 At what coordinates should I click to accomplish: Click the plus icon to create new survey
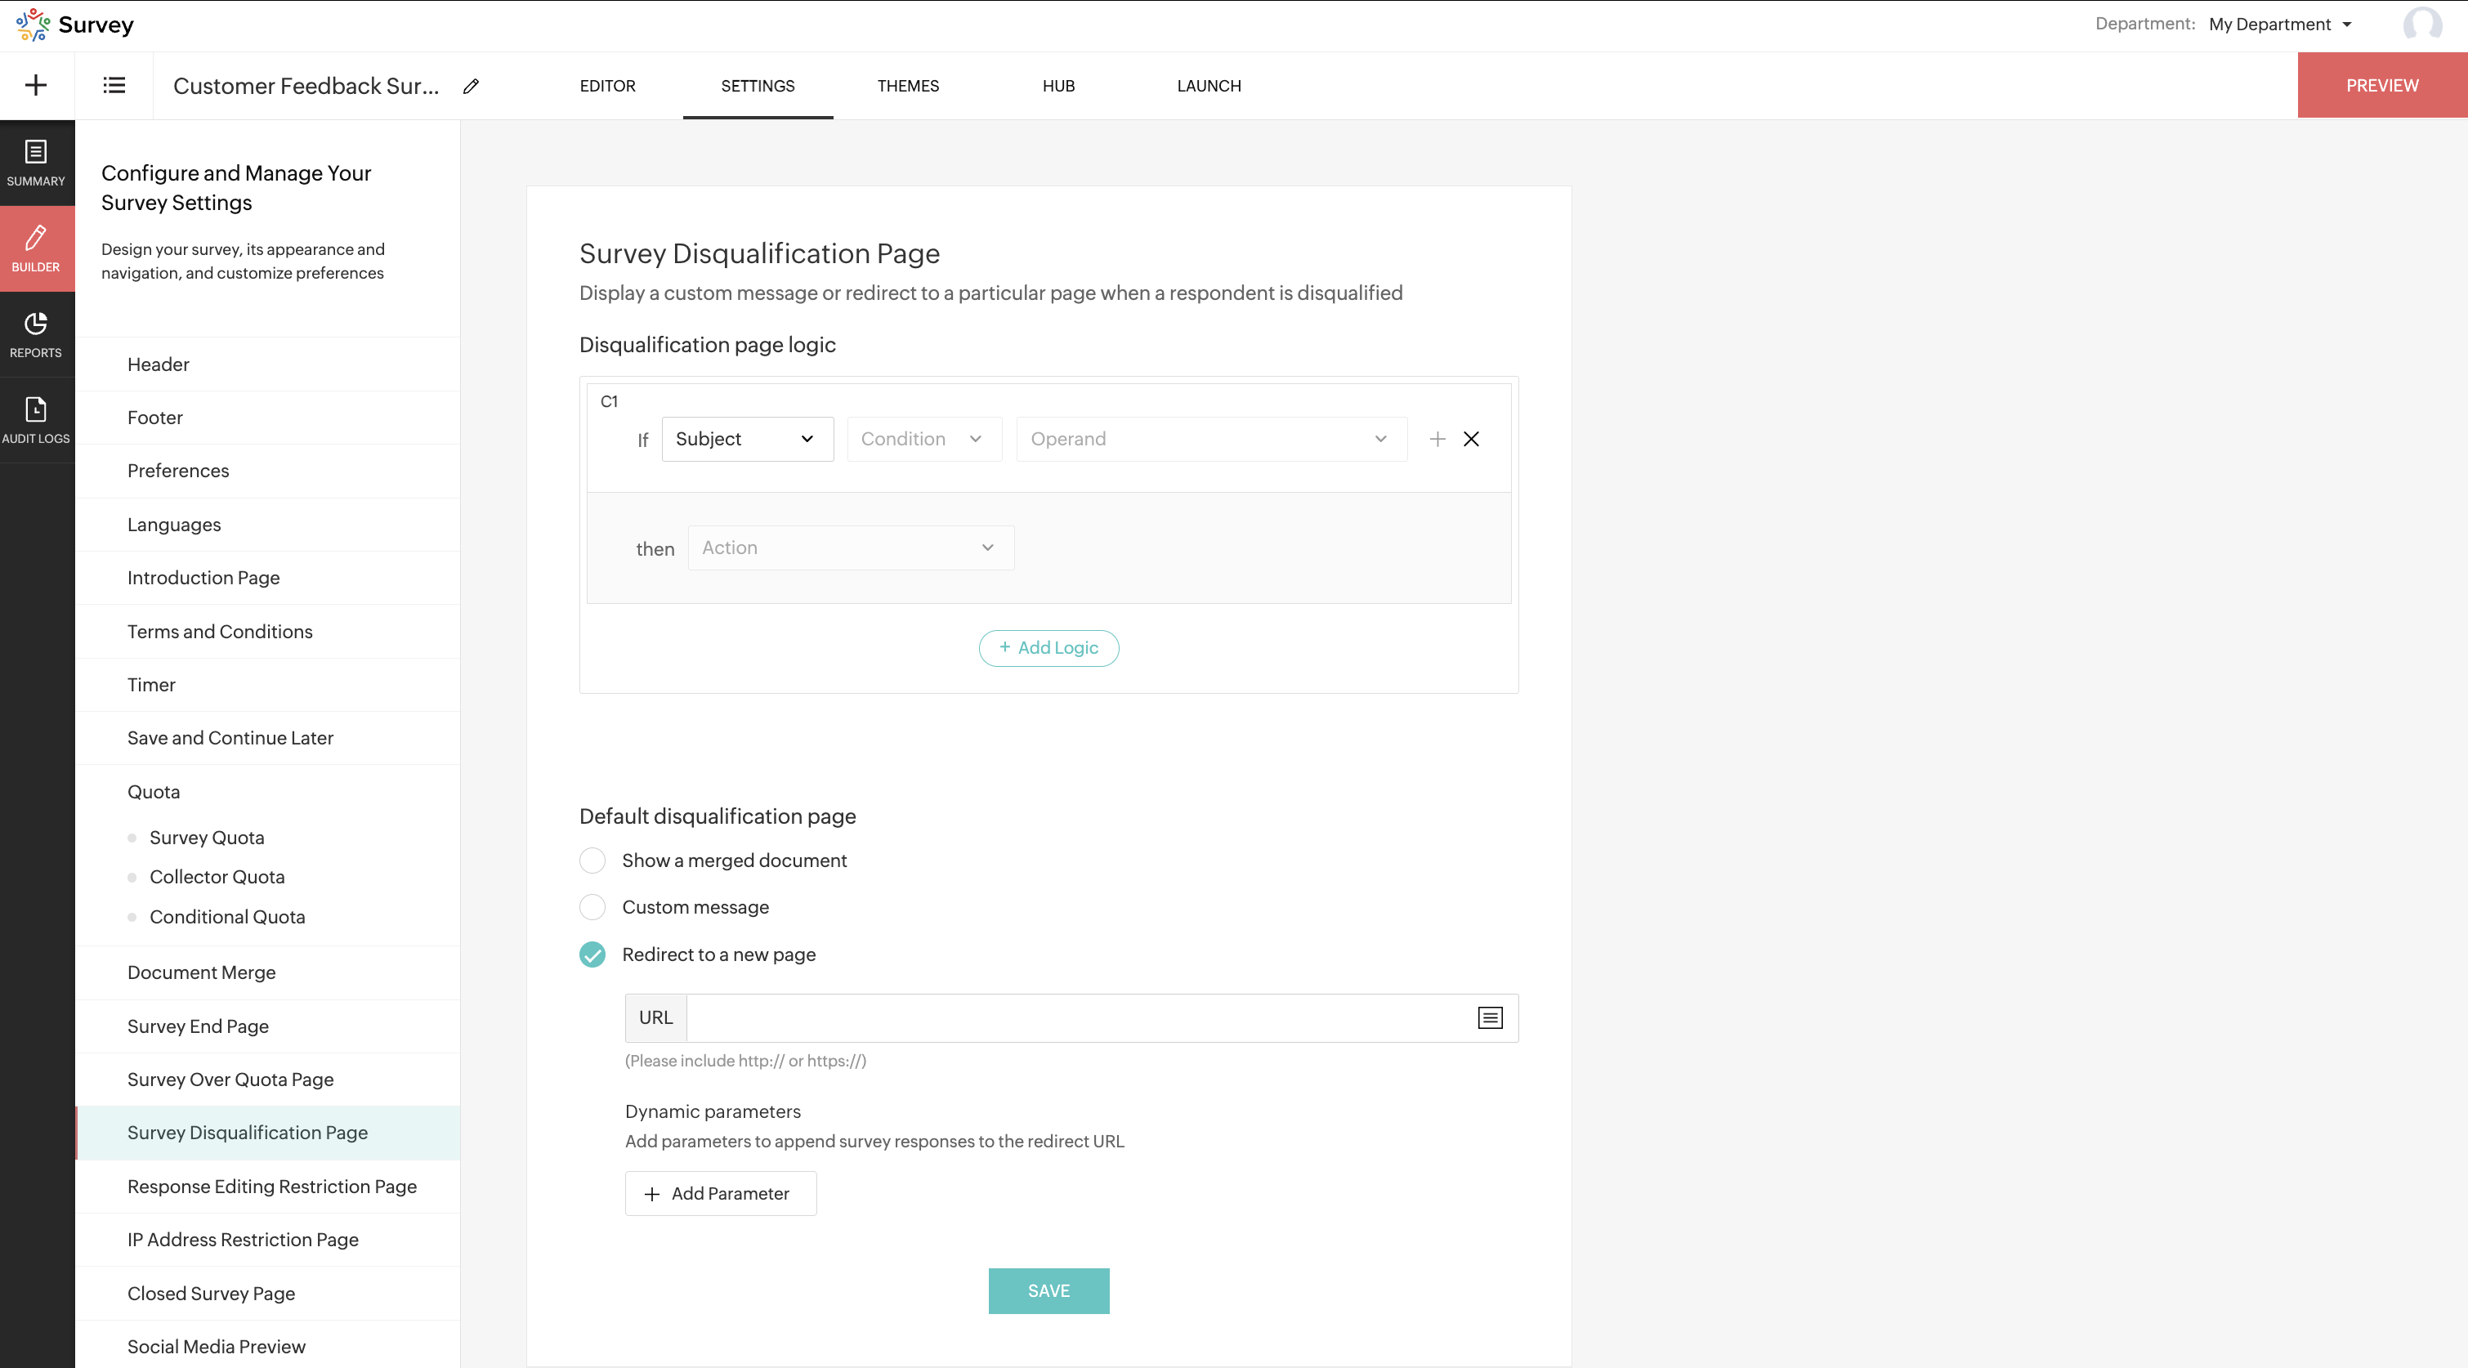35,85
